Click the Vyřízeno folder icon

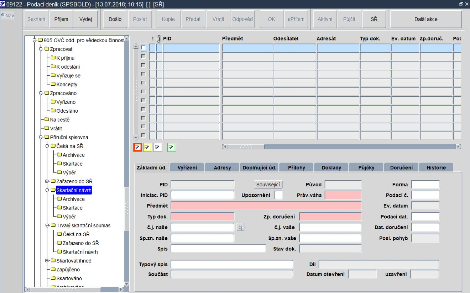[x=53, y=102]
